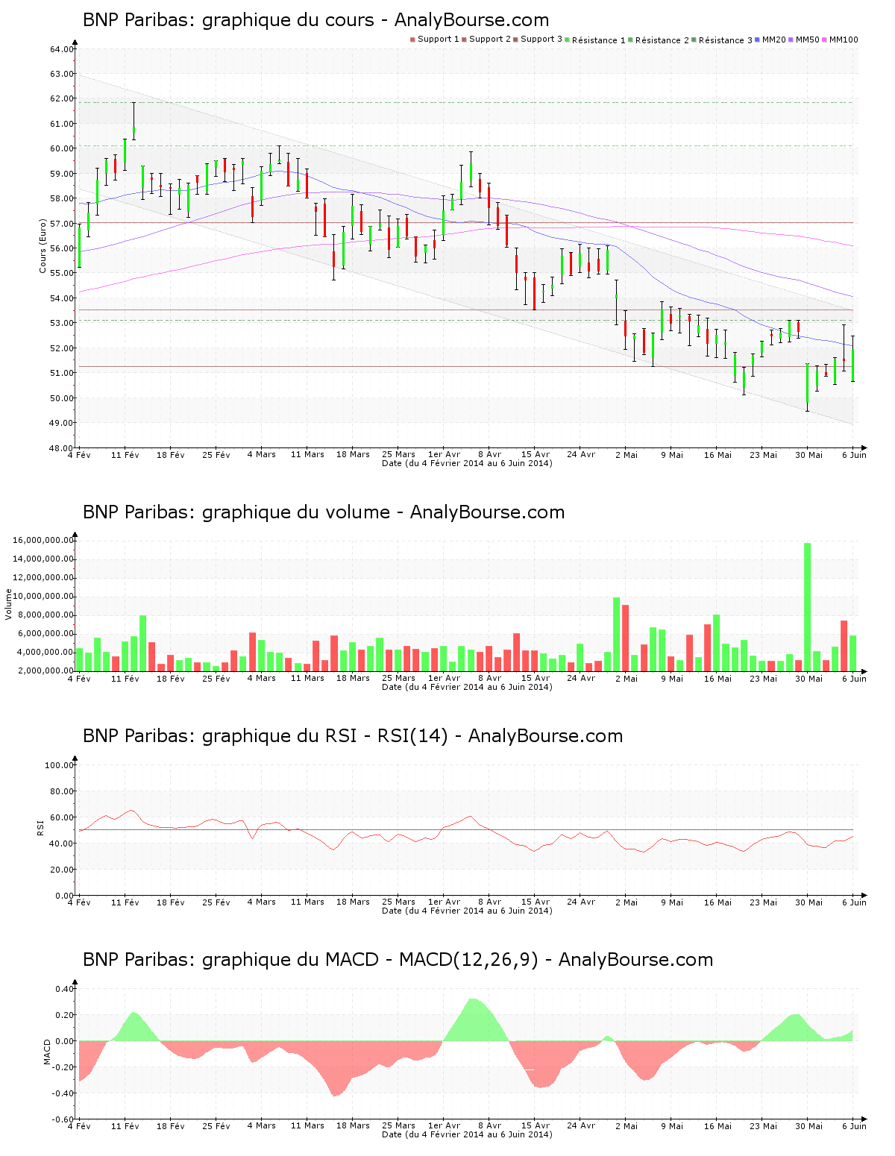
Task: Click the Support 1 red legend swatch
Action: tap(412, 40)
